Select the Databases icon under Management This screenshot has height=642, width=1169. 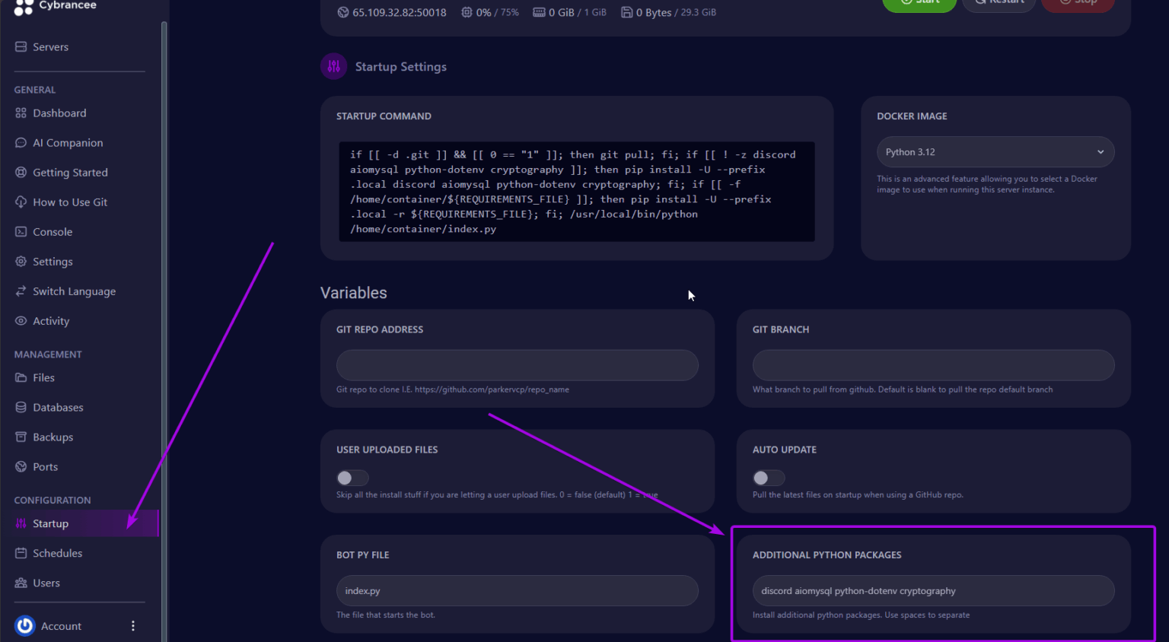pos(21,407)
